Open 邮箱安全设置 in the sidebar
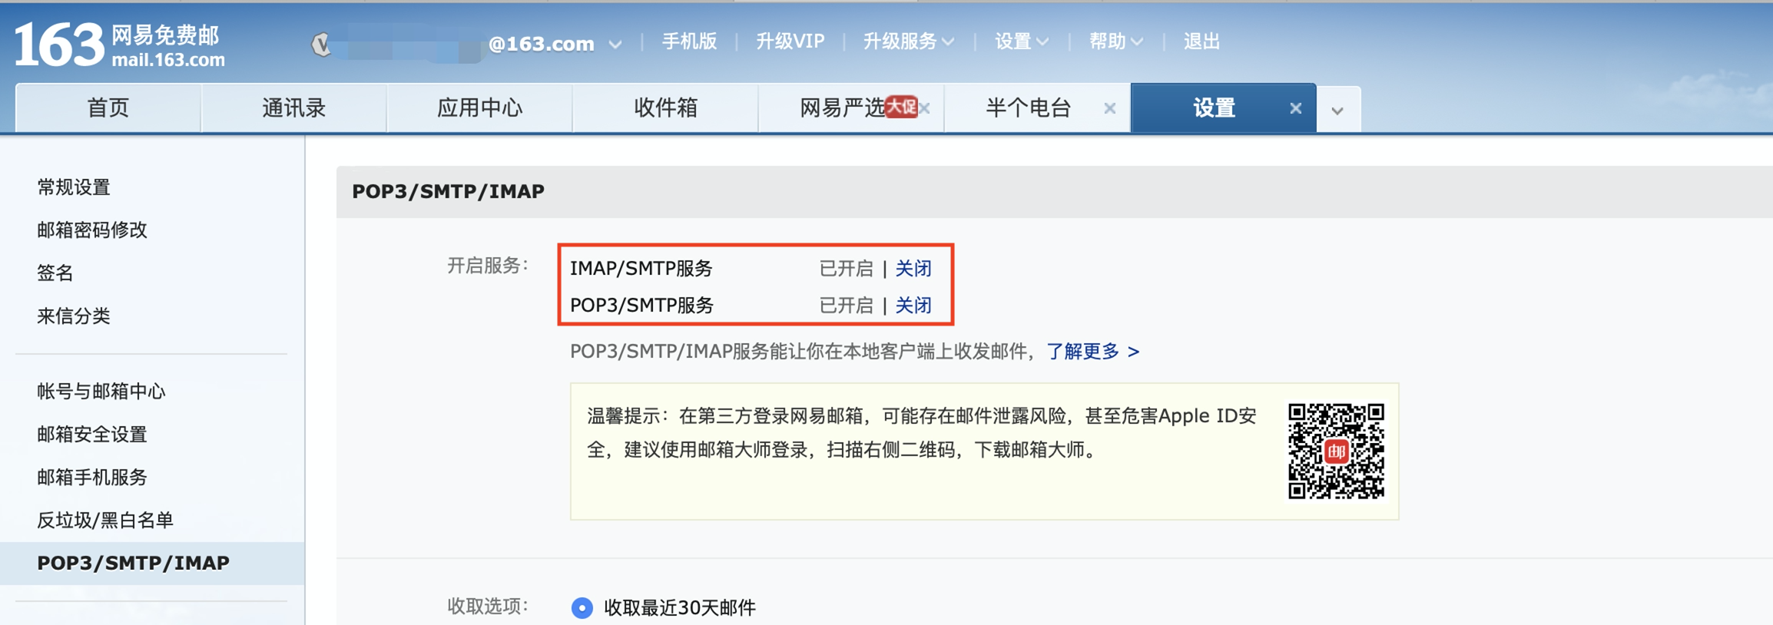Viewport: 1773px width, 625px height. [92, 435]
